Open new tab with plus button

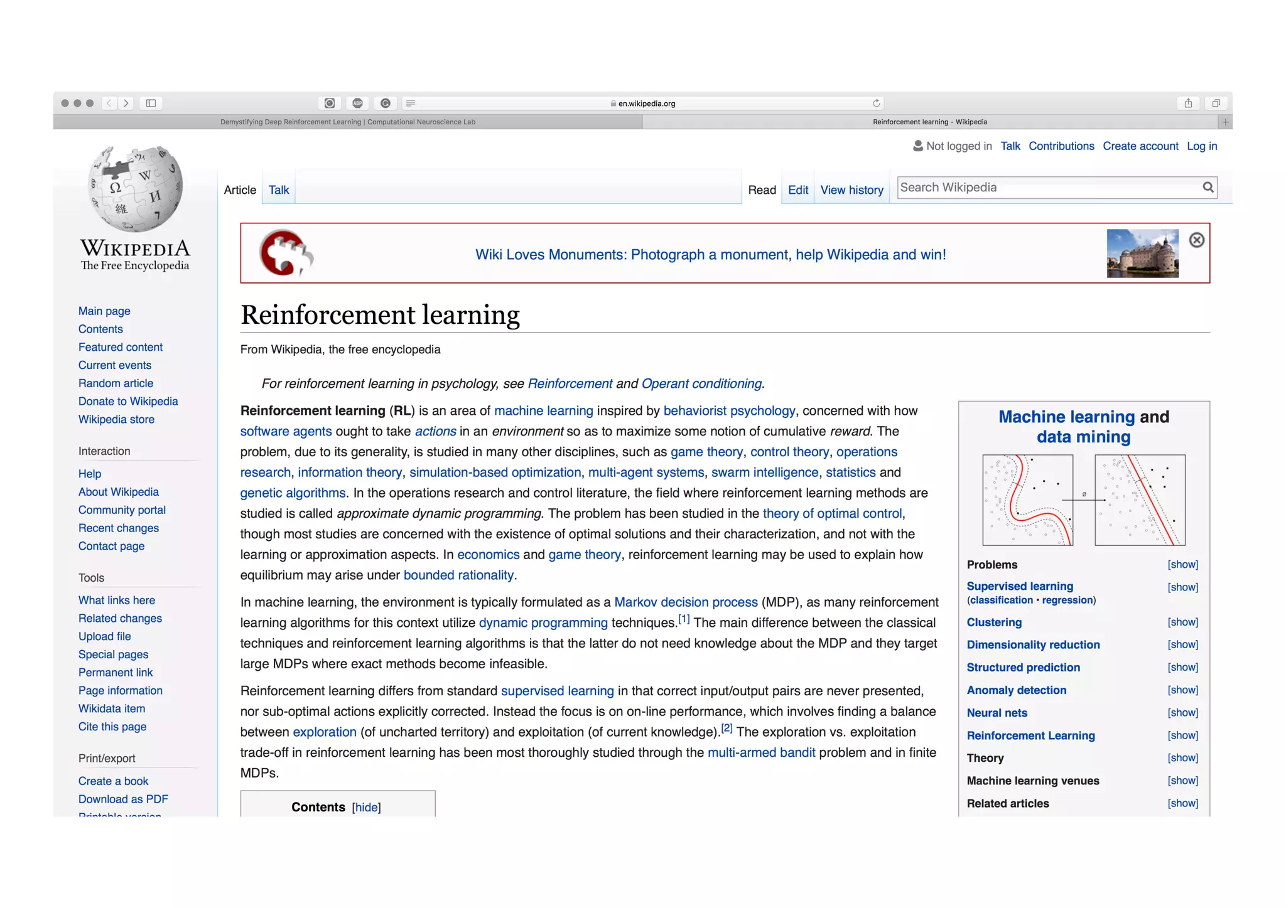tap(1224, 122)
